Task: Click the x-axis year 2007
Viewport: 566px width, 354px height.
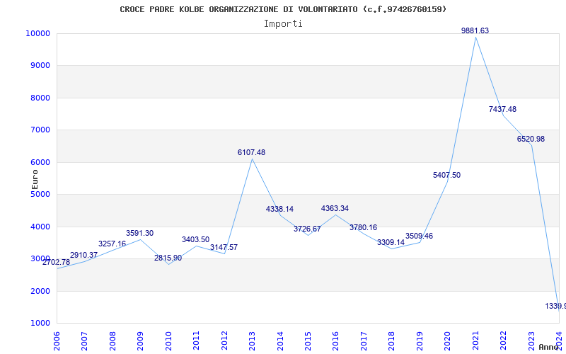Action: pos(85,341)
